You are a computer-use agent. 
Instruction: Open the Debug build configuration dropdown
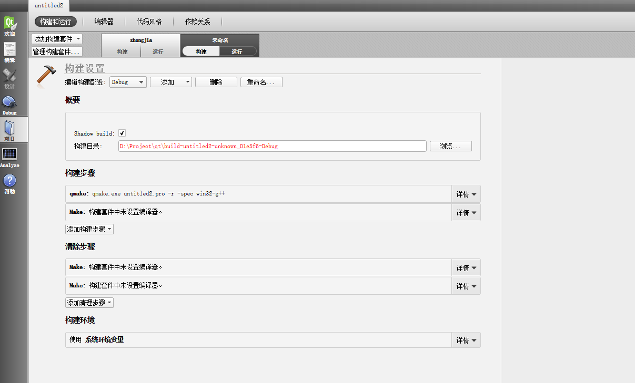pyautogui.click(x=127, y=82)
